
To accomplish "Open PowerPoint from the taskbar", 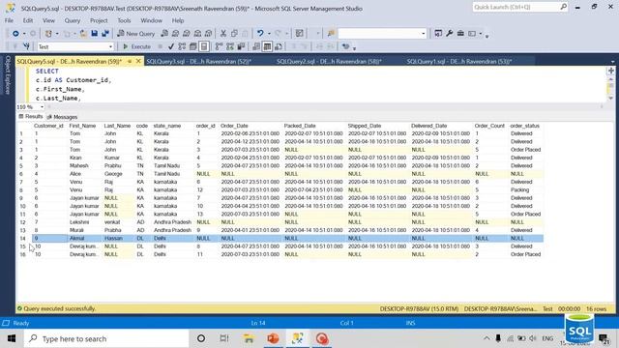I will click(273, 338).
